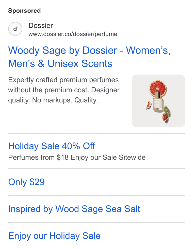Click the round Dossier logo icon

pos(15,29)
